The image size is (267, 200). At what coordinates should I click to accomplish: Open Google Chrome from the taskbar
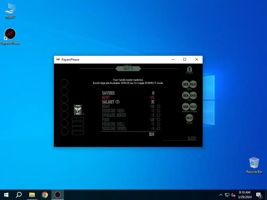tap(45, 195)
